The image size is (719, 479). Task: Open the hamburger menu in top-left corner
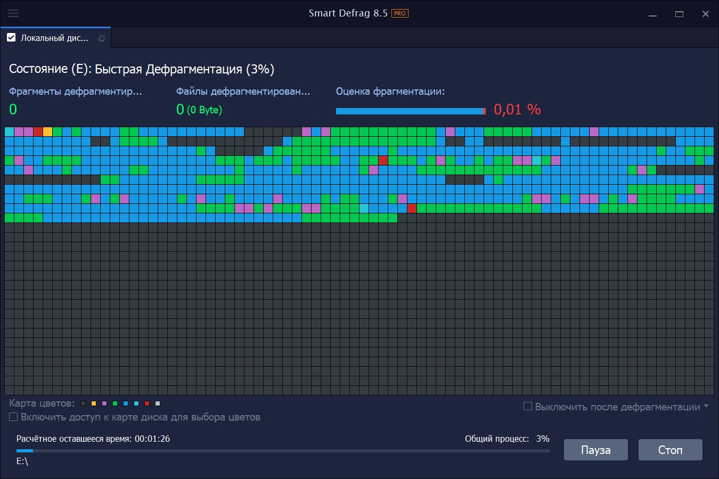(13, 13)
